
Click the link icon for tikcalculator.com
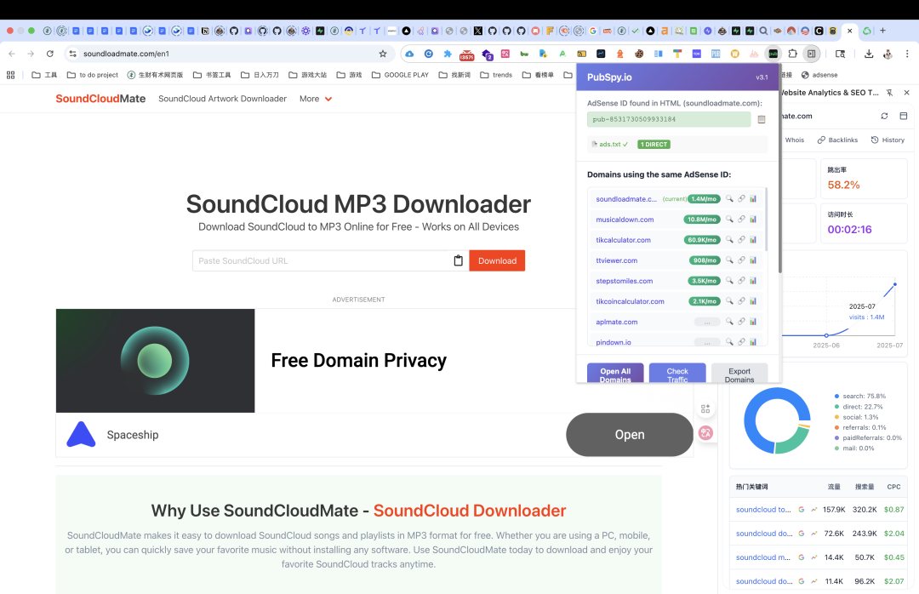pos(741,239)
